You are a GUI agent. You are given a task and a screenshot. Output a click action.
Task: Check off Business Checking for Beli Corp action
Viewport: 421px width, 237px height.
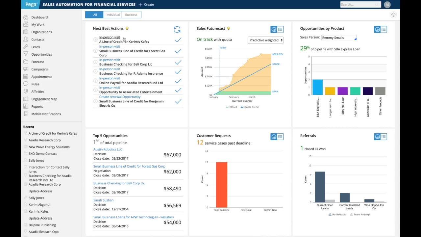pos(178,62)
